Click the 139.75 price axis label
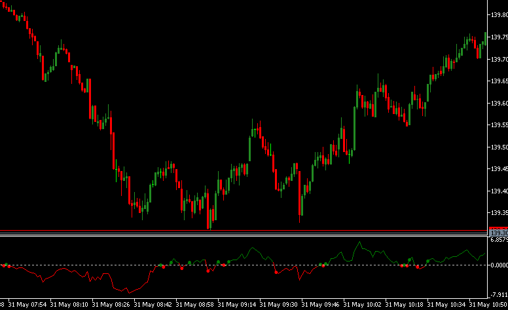This screenshot has height=310, width=508. pos(499,37)
